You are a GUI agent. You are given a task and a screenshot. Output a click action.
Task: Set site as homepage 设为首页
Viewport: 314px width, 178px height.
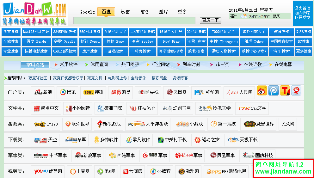point(302,8)
